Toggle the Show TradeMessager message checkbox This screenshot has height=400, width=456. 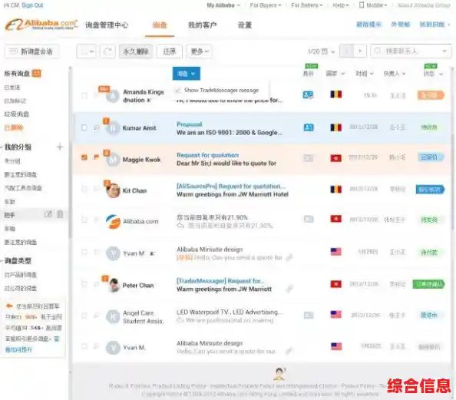(177, 90)
